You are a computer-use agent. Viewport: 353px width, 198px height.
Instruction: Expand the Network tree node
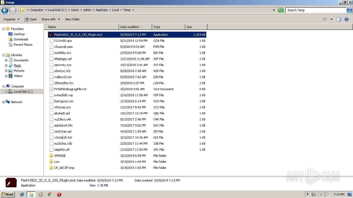tap(3, 102)
